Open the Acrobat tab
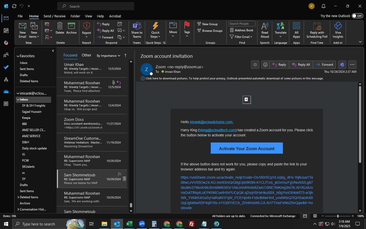 point(115,16)
